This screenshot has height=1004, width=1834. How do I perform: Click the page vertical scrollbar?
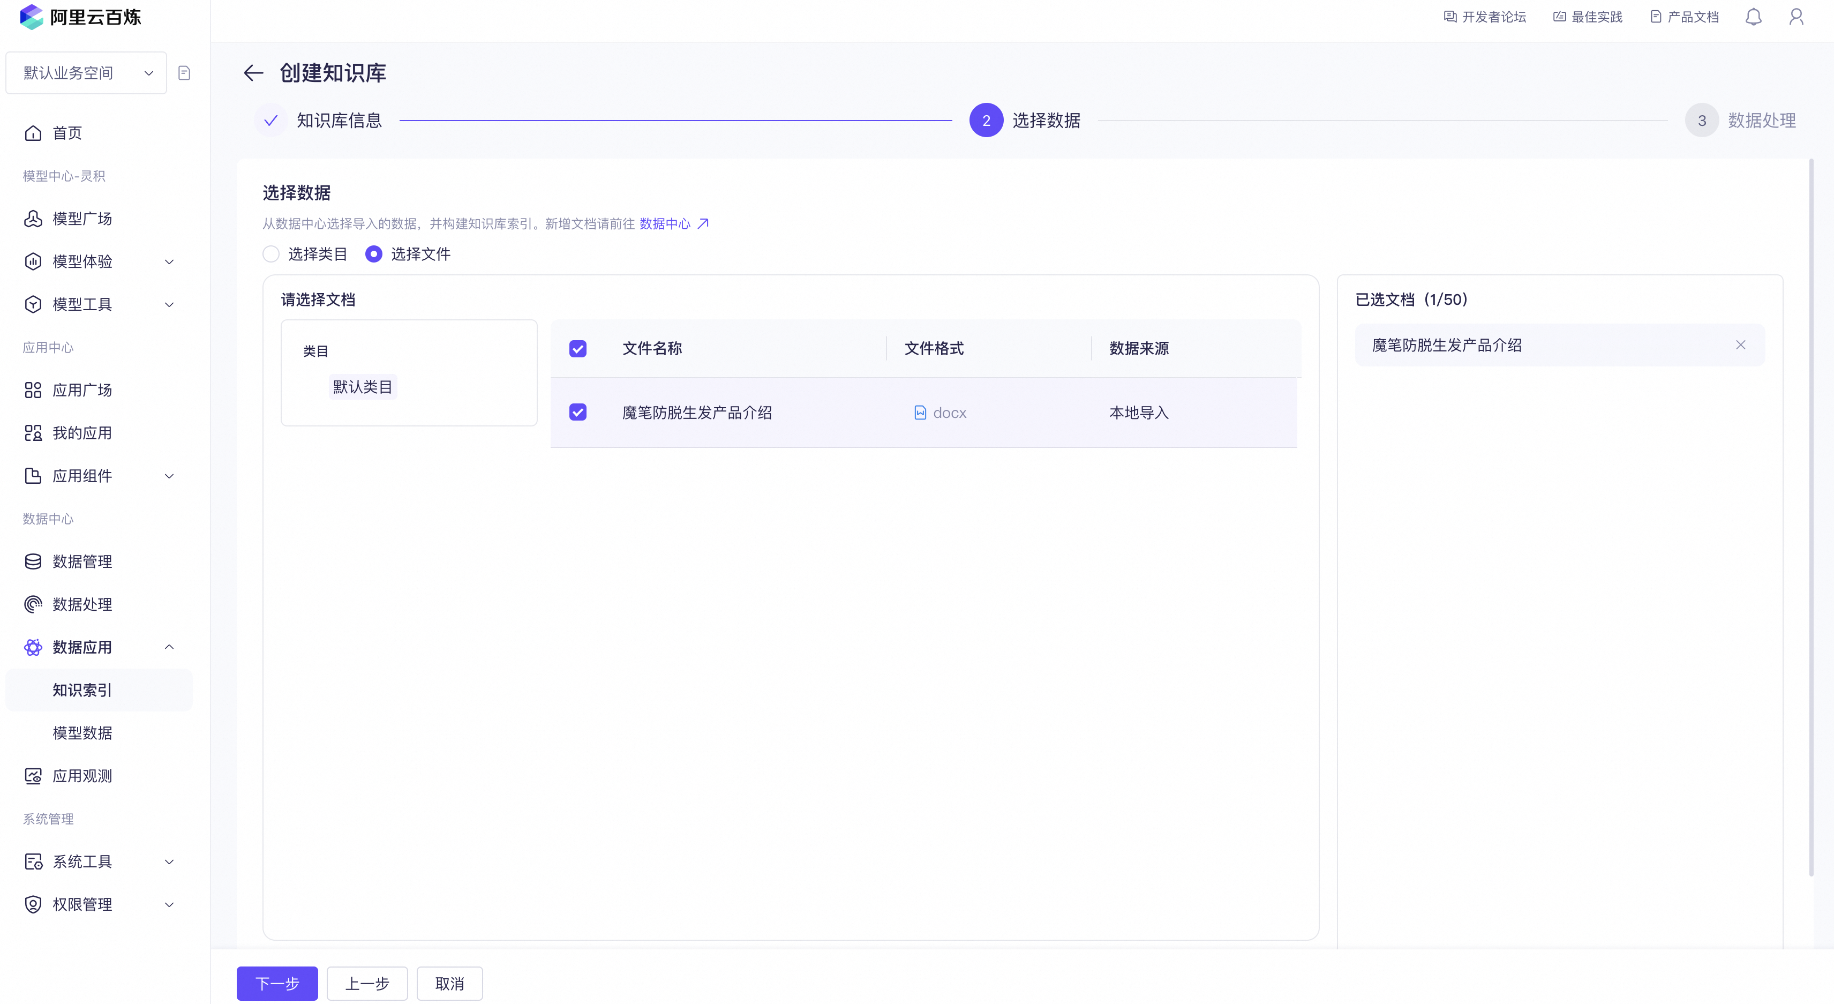[1811, 518]
